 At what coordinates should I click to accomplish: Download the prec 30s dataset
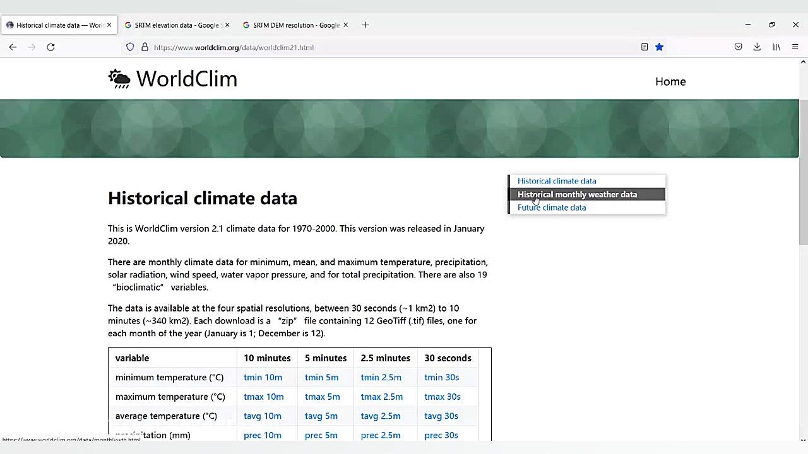[441, 435]
